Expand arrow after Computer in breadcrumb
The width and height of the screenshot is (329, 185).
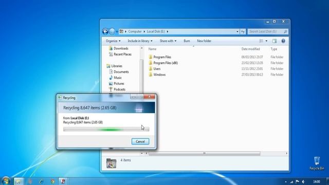pos(144,31)
